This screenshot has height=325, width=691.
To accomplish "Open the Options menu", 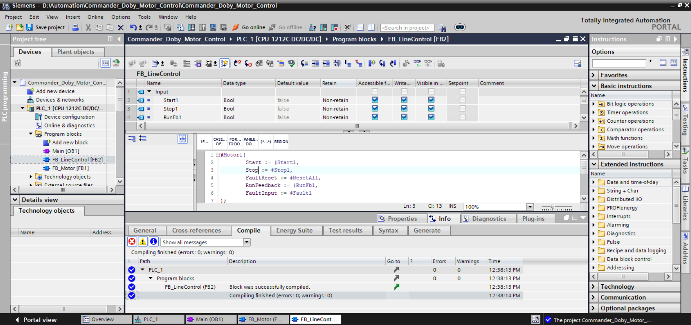I will (121, 17).
